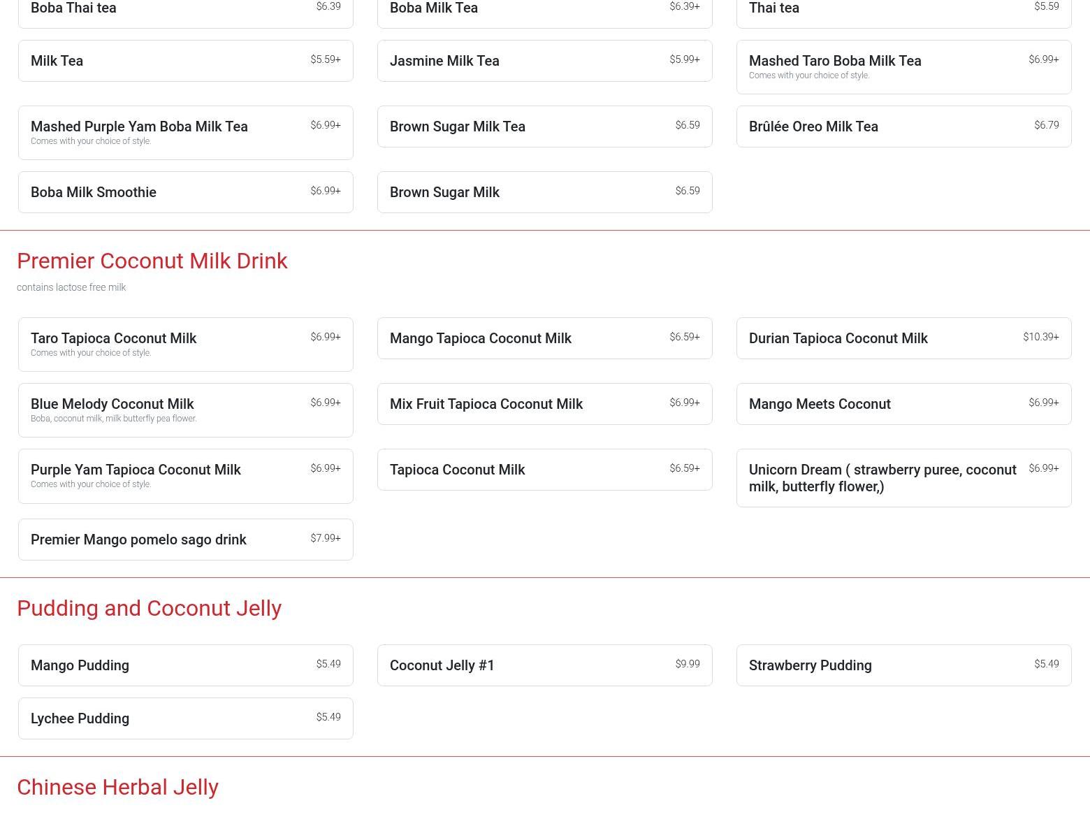This screenshot has height=817, width=1090.
Task: Select Blue Melody Coconut Milk
Action: [x=185, y=410]
